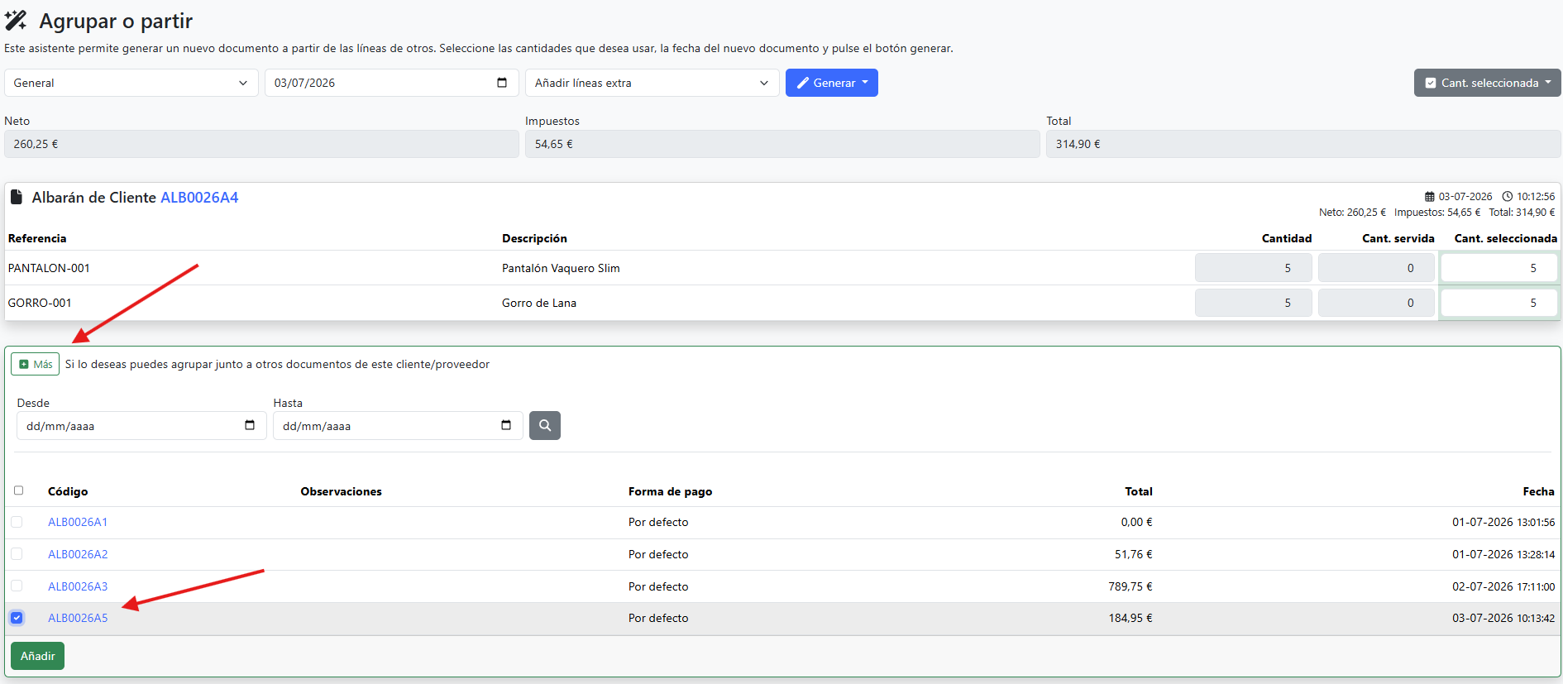This screenshot has height=684, width=1563.
Task: Open calendar icon in Hasta date field
Action: 506,425
